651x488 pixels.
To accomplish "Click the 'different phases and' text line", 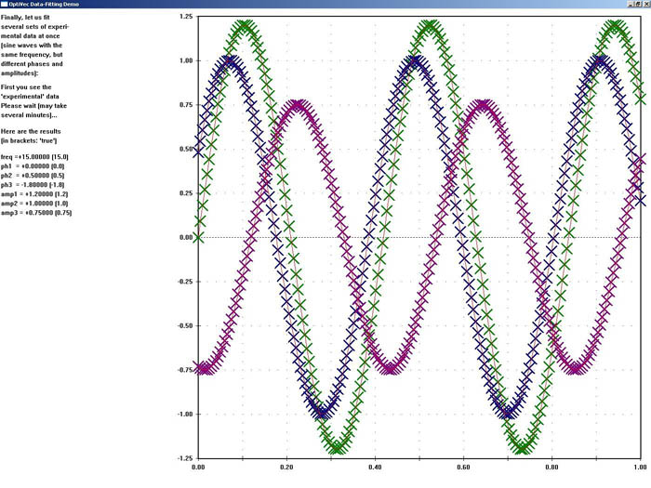I will [32, 64].
